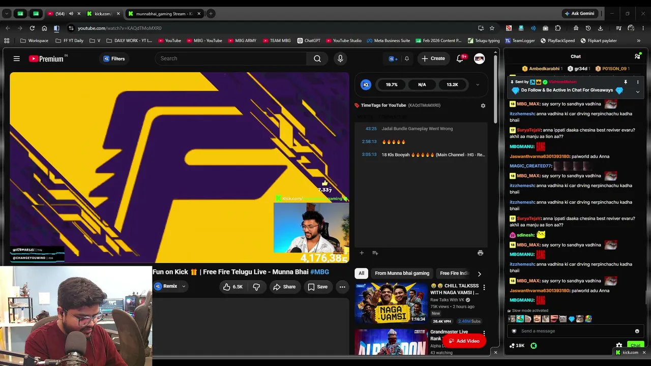651x366 pixels.
Task: Expand the pinned chat message chevron
Action: point(638,91)
